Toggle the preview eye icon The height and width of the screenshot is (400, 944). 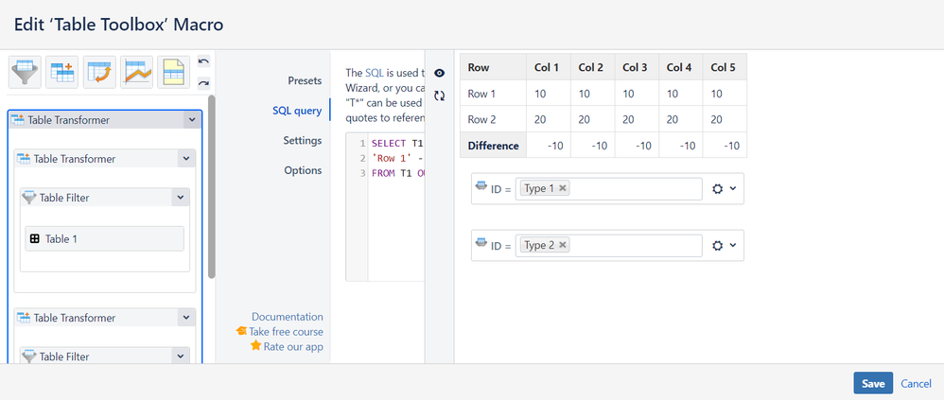[x=440, y=73]
